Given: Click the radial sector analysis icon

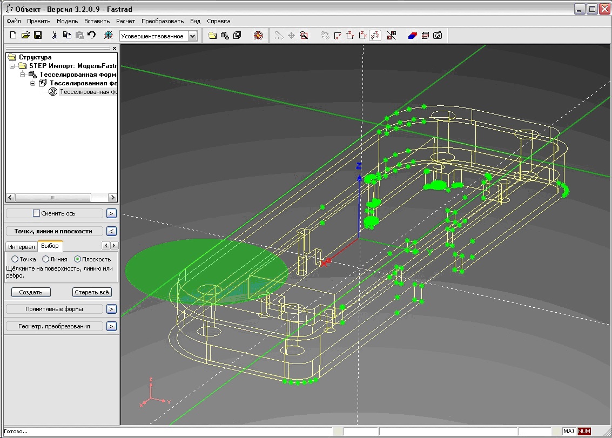Looking at the screenshot, I should click(x=109, y=36).
